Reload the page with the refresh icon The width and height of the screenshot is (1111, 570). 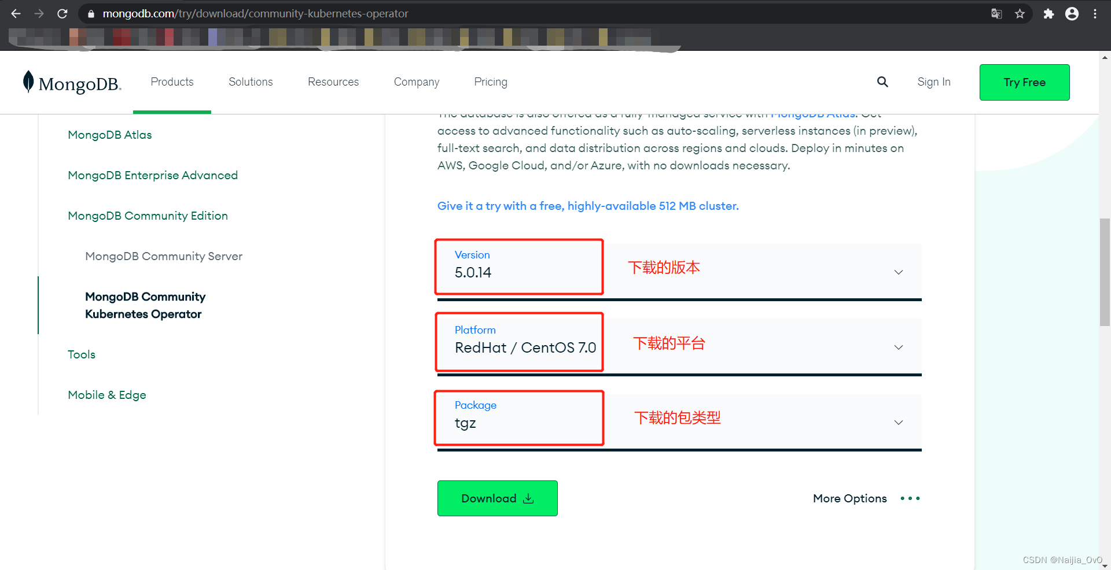62,13
